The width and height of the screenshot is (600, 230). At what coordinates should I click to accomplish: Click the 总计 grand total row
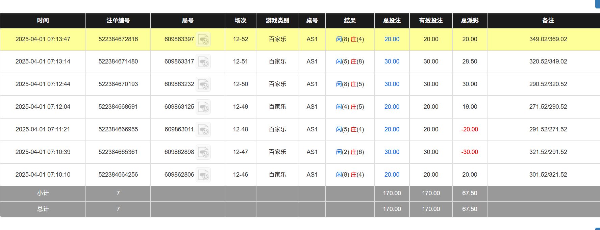pos(43,209)
